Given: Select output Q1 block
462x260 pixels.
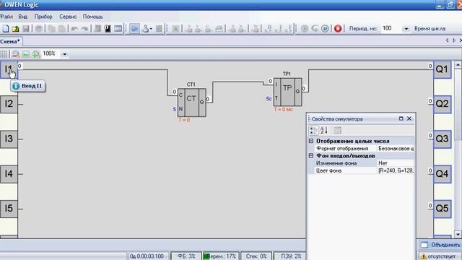Looking at the screenshot, I should tap(443, 69).
